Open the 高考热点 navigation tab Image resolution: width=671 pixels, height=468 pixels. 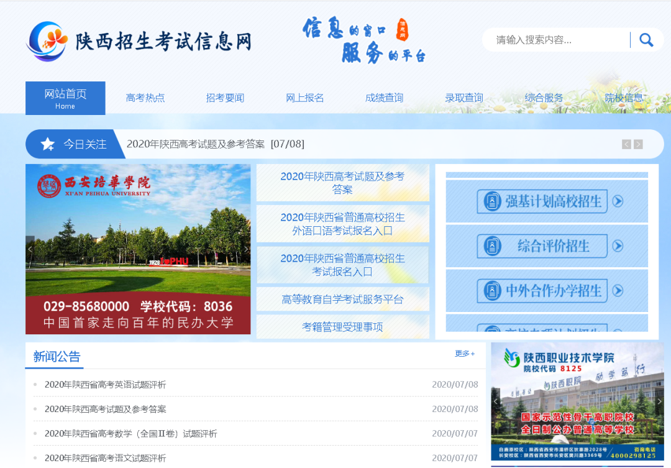[145, 97]
